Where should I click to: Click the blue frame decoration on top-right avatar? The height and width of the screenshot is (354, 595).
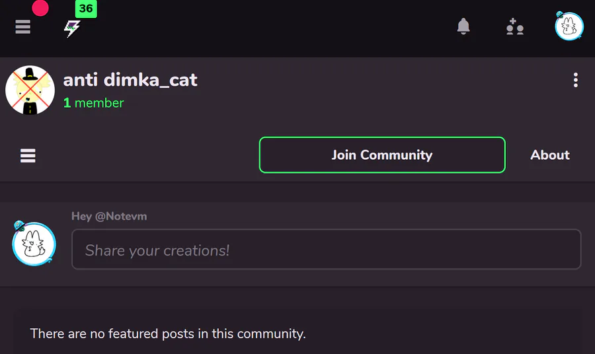pyautogui.click(x=560, y=15)
